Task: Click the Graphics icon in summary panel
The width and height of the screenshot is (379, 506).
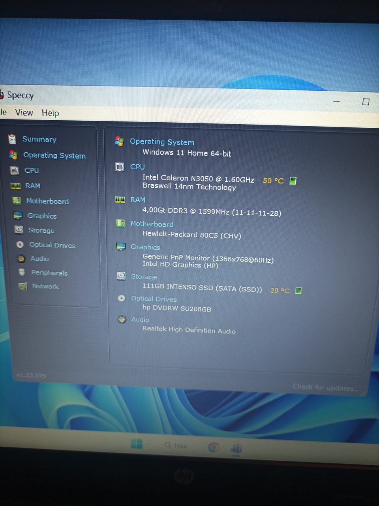Action: (x=121, y=246)
